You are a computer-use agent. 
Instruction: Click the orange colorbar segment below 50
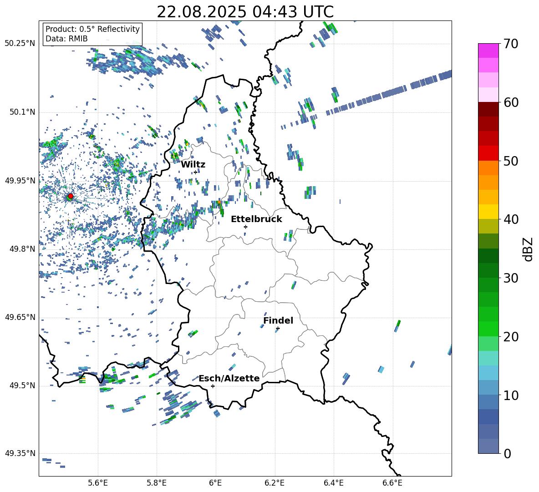click(x=488, y=168)
